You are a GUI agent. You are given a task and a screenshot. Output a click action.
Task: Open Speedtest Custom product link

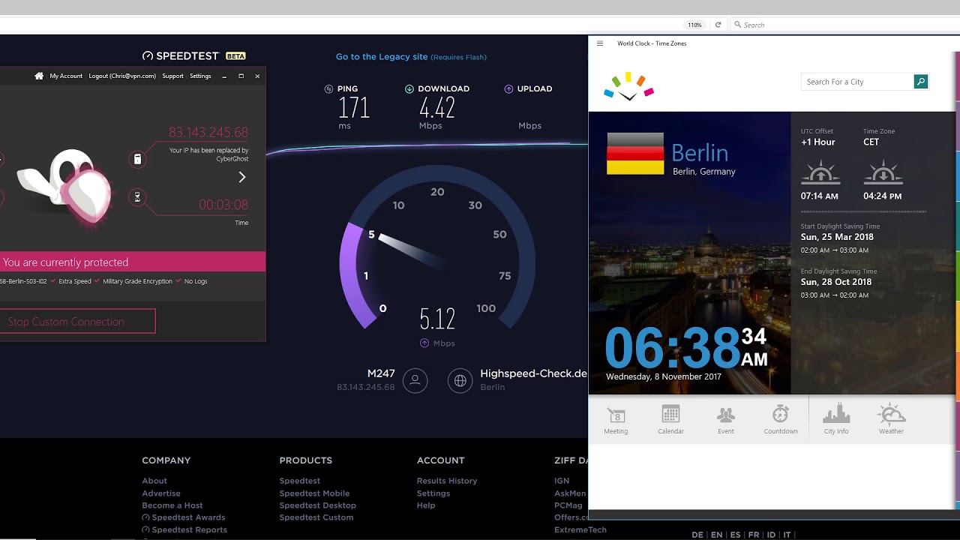[316, 517]
